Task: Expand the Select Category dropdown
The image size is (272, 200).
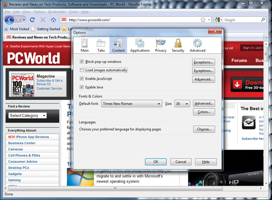Action: coord(28,116)
